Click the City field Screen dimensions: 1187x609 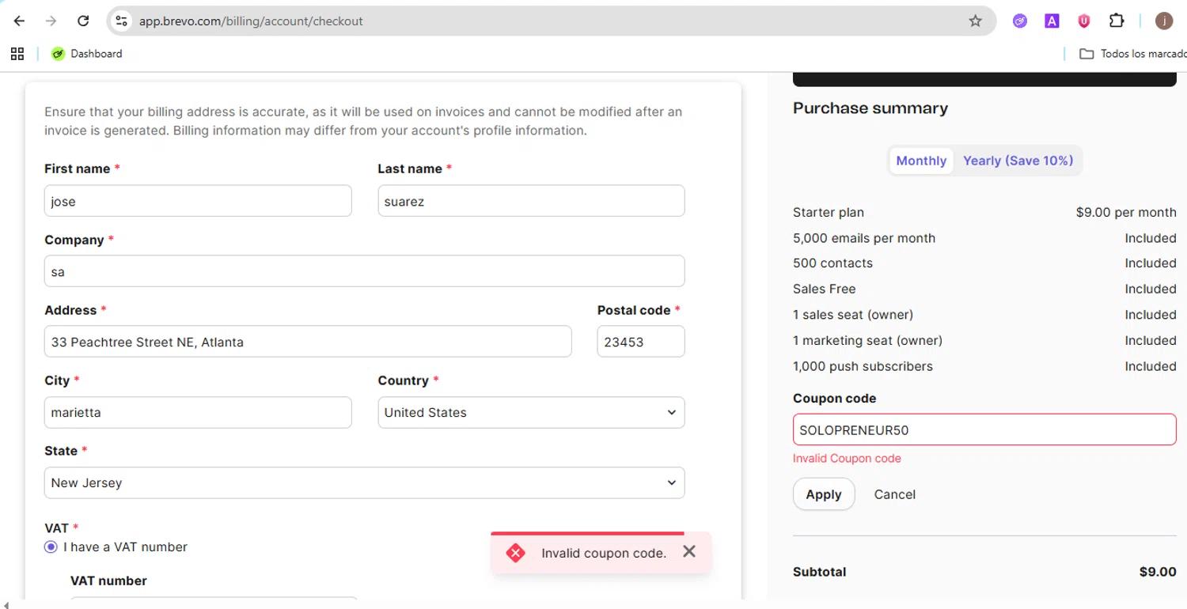pos(198,412)
